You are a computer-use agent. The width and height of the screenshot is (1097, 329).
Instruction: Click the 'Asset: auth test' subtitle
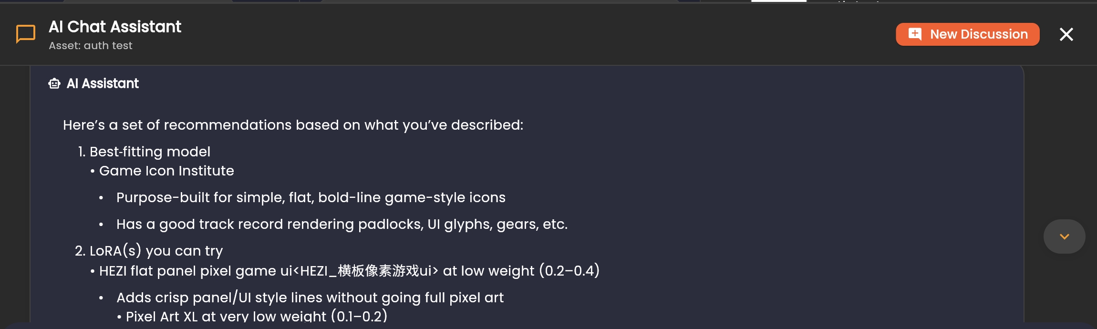(91, 46)
